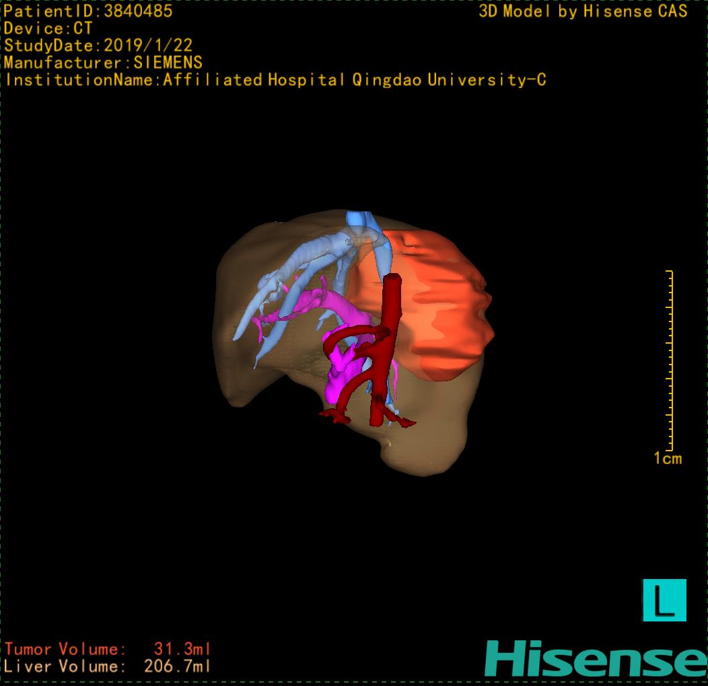Click the Device:CT text
Image resolution: width=708 pixels, height=686 pixels.
pyautogui.click(x=48, y=29)
